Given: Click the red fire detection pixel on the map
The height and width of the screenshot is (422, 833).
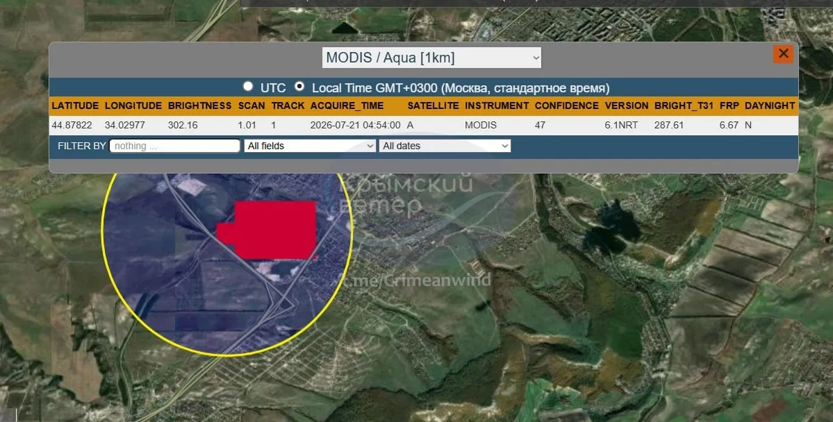Looking at the screenshot, I should [271, 231].
